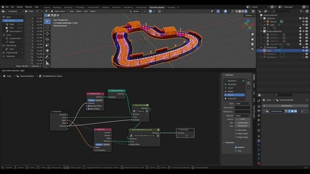
Task: Toggle Separate Children in Collection Info node
Action: [89, 106]
